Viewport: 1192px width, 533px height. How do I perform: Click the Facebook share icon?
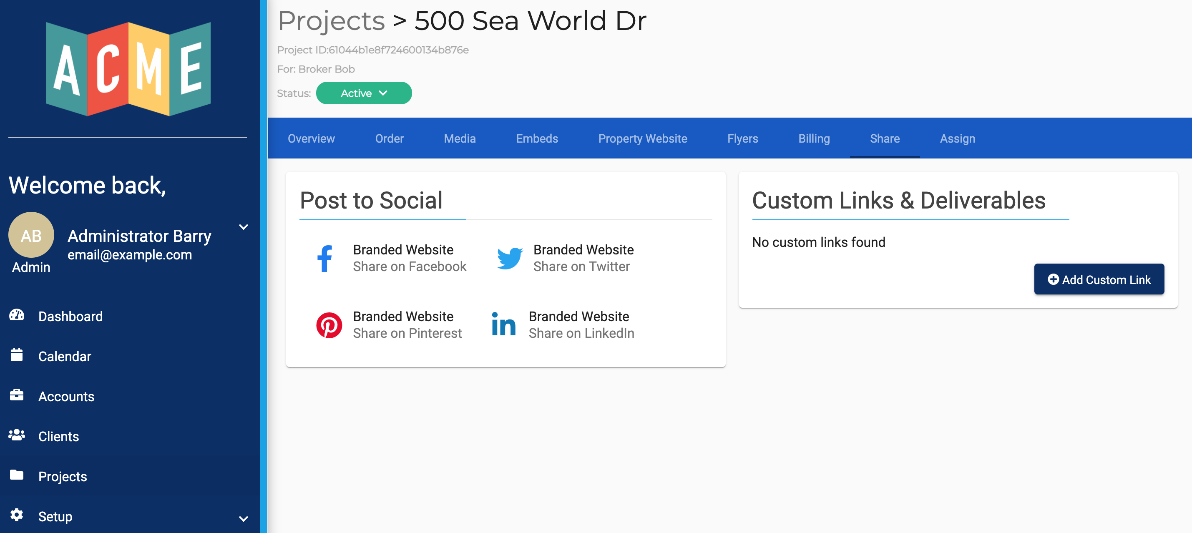(x=325, y=258)
